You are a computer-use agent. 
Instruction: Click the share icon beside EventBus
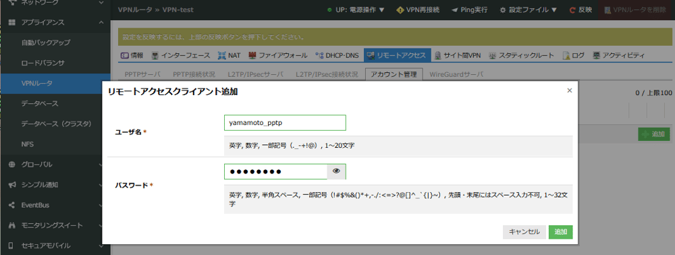click(11, 205)
